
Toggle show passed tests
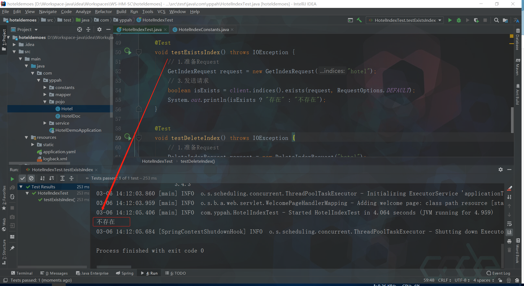[x=23, y=178]
